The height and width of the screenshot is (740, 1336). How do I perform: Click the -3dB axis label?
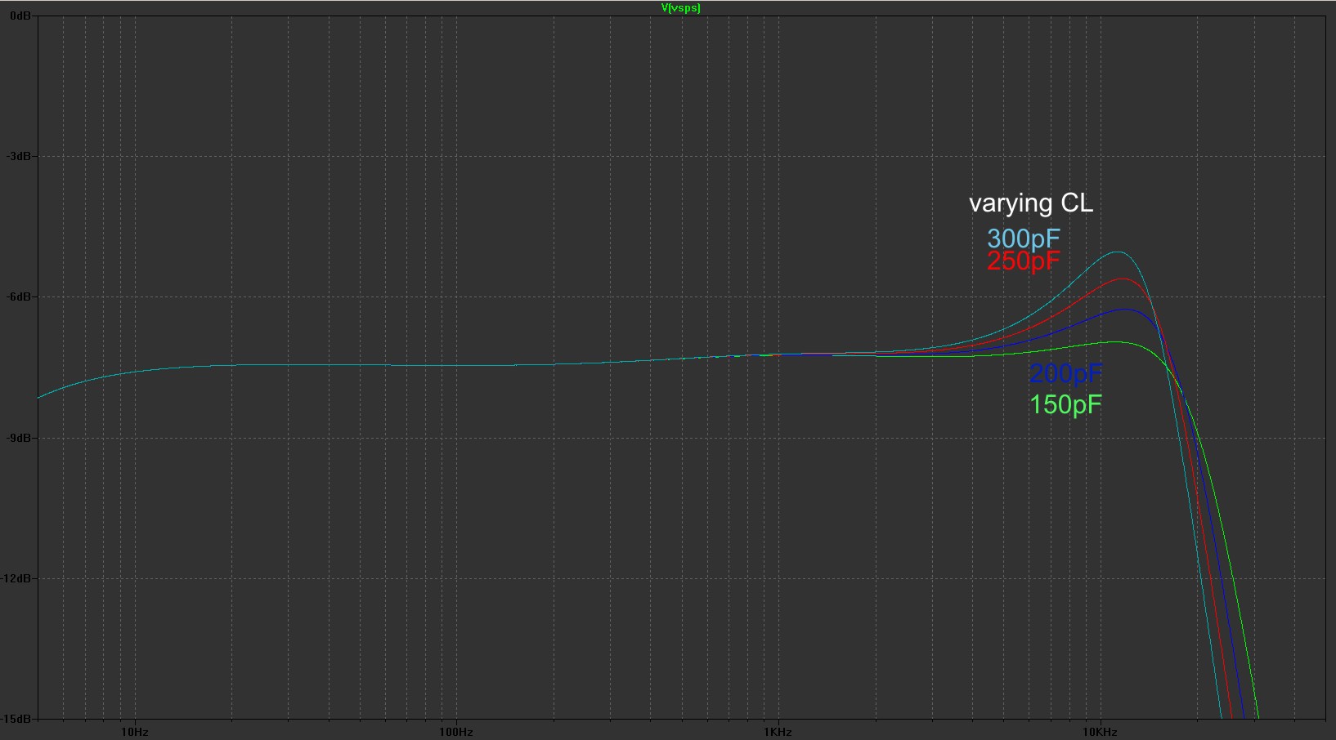click(20, 156)
